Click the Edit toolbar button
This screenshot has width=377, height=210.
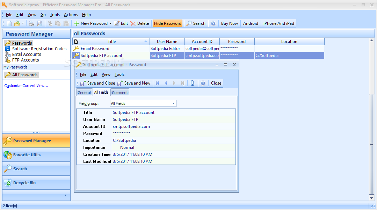click(x=121, y=23)
